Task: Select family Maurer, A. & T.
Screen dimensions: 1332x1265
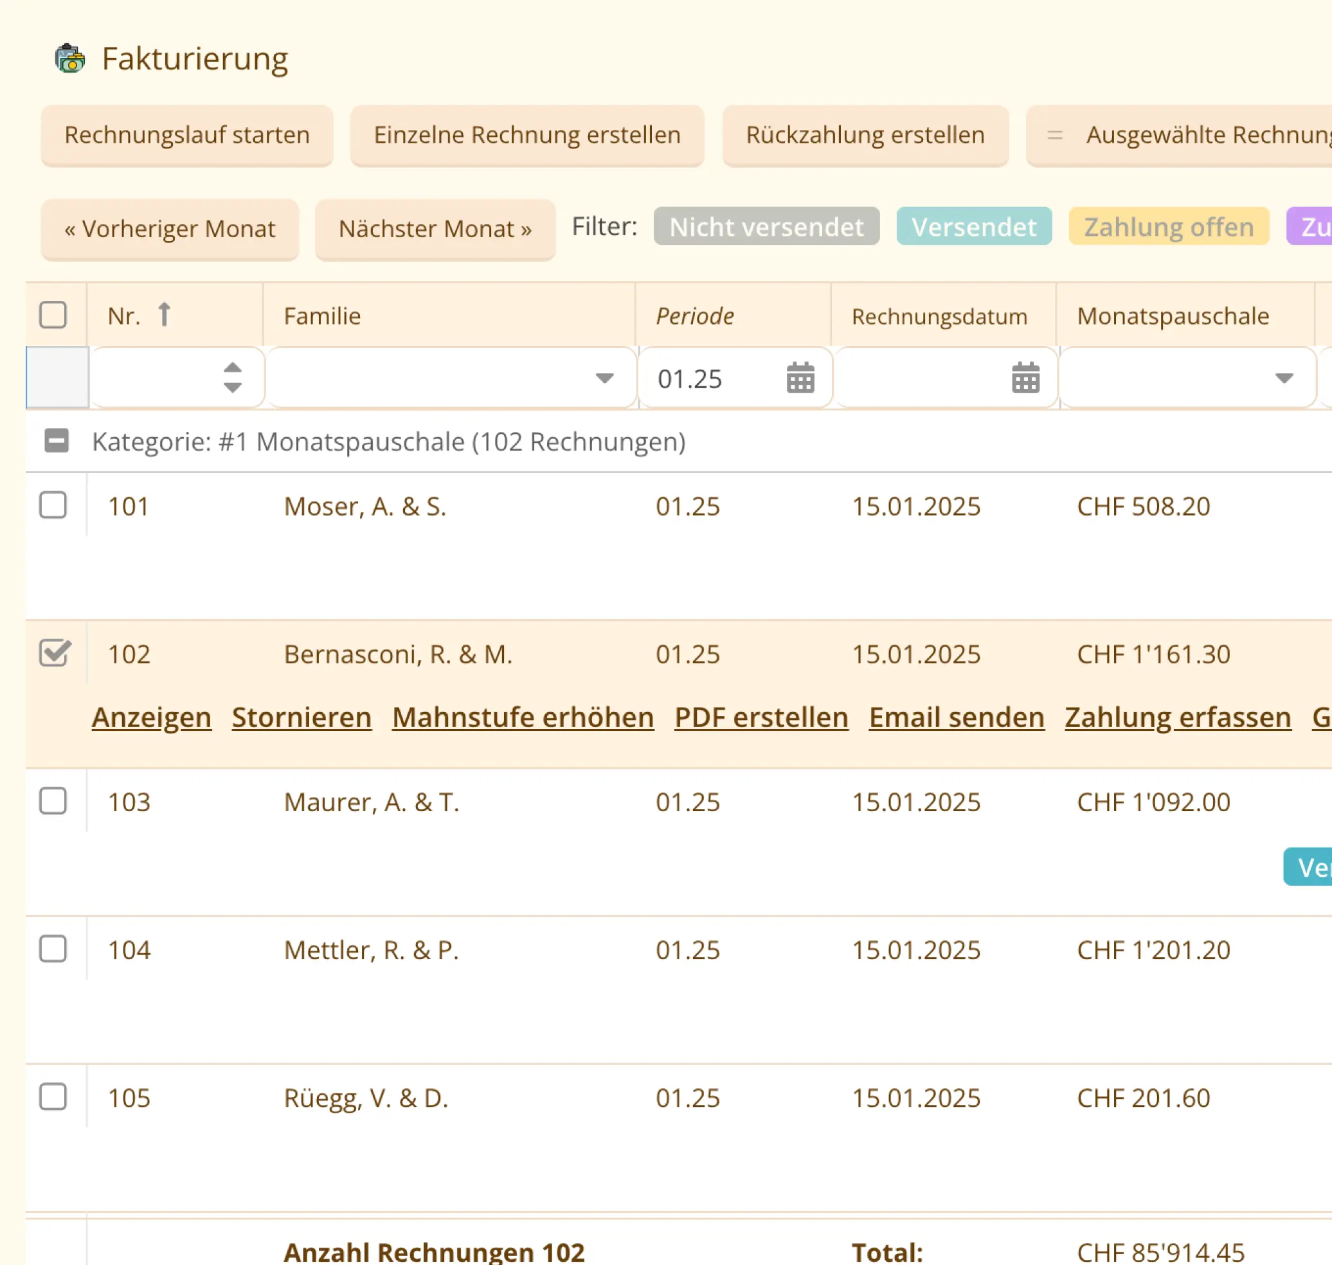Action: [x=372, y=802]
